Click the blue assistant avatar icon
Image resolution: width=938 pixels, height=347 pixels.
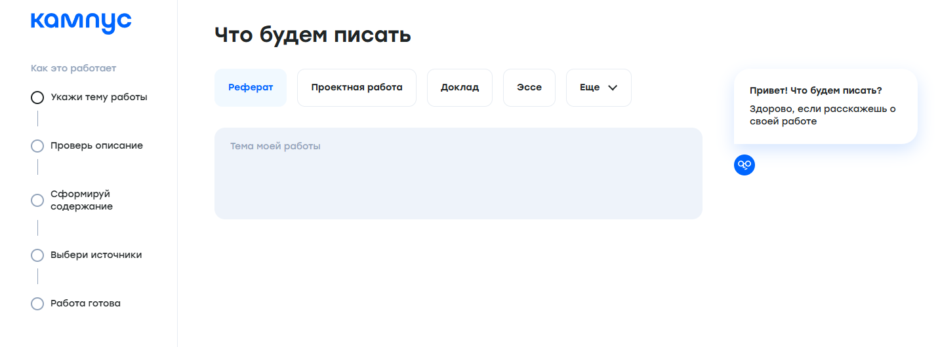[x=744, y=165]
